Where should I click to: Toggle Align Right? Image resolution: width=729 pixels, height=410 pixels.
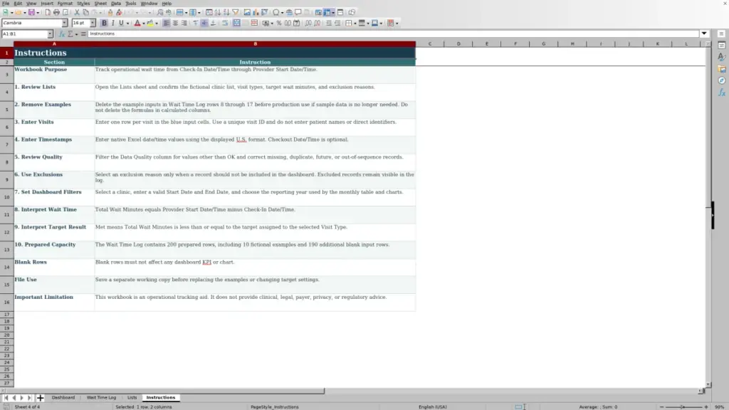[184, 23]
